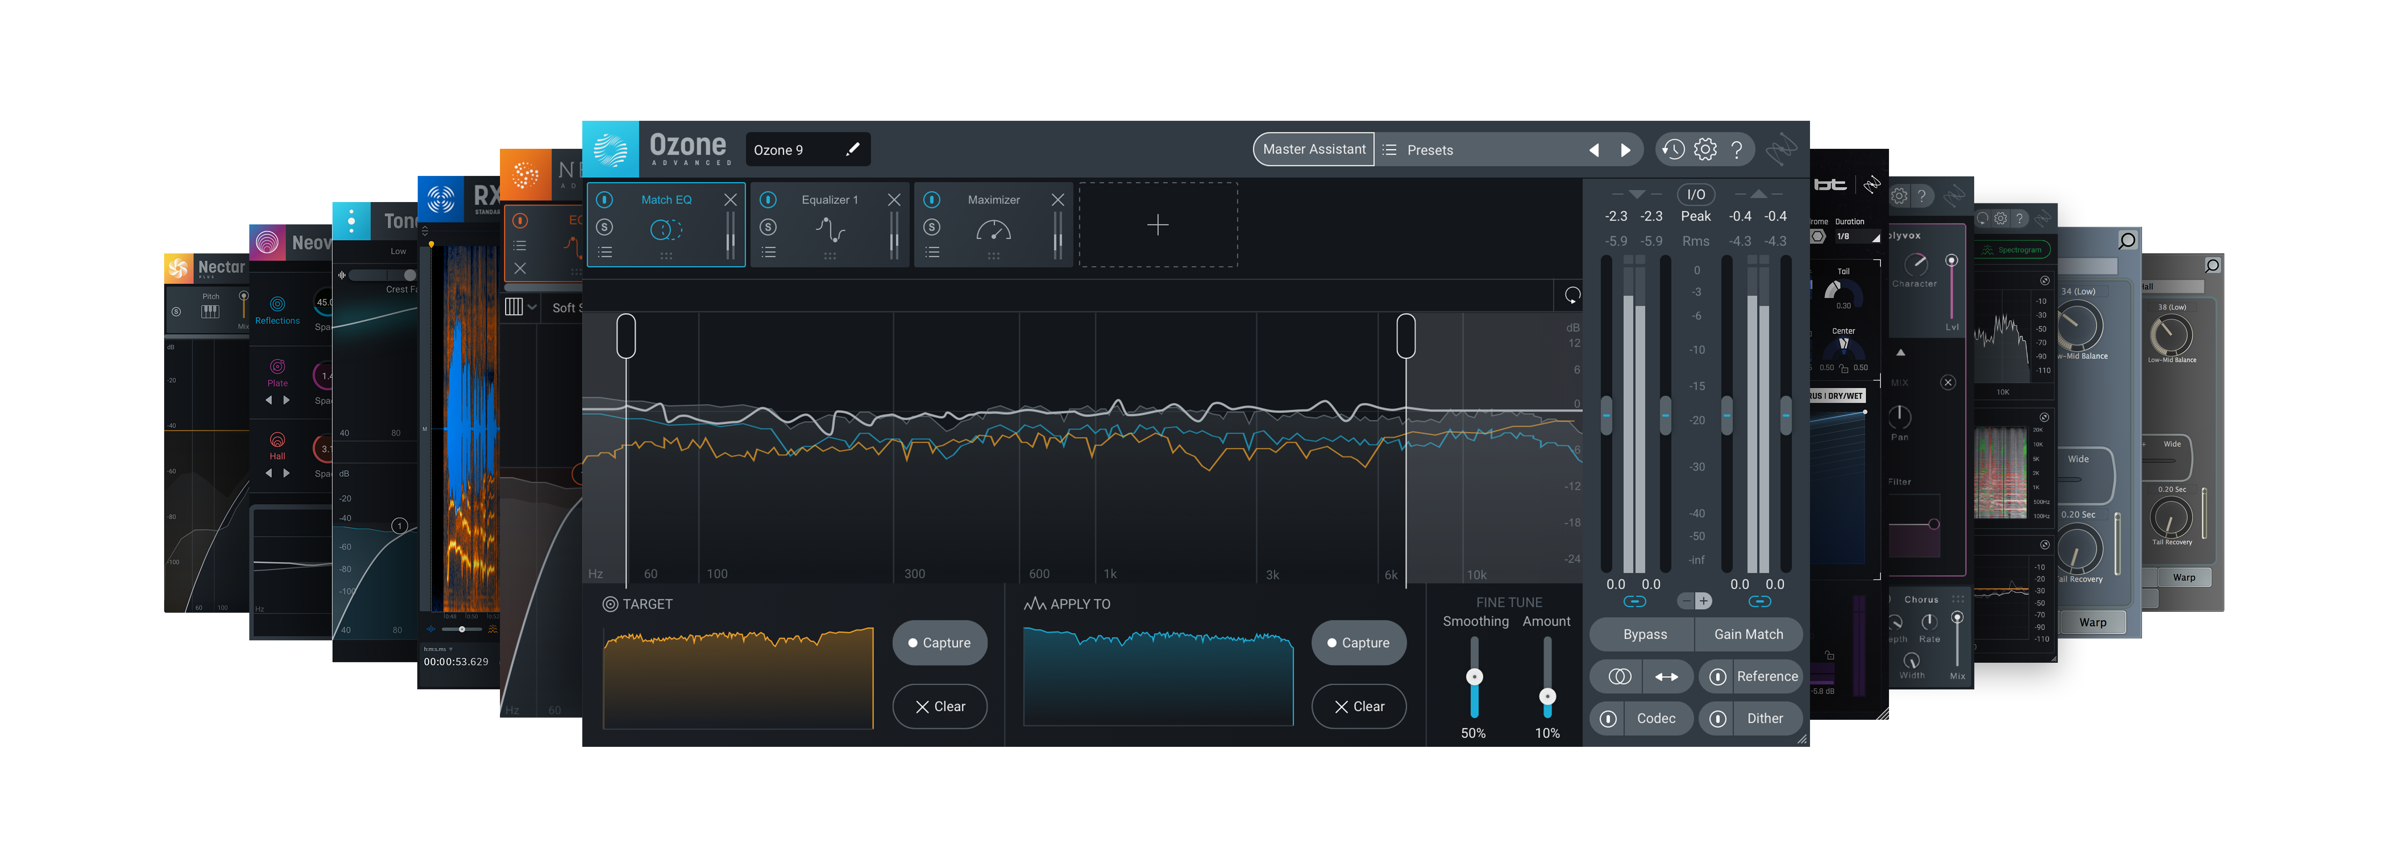Image resolution: width=2398 pixels, height=841 pixels.
Task: Select the Maximizer gauge module icon
Action: coord(993,230)
